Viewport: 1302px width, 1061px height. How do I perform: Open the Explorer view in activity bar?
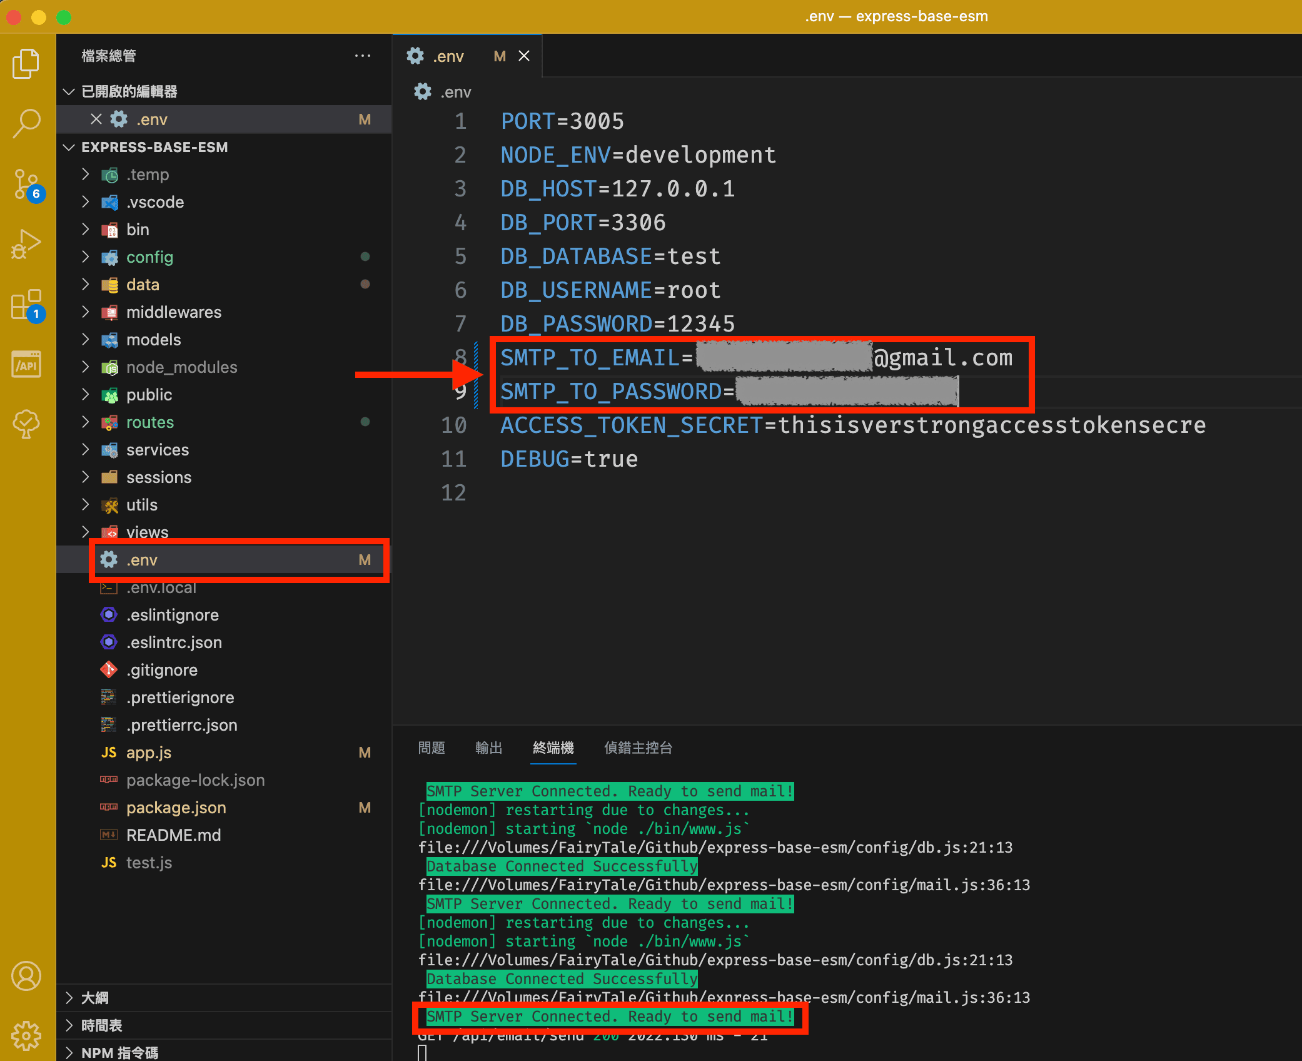[x=26, y=64]
